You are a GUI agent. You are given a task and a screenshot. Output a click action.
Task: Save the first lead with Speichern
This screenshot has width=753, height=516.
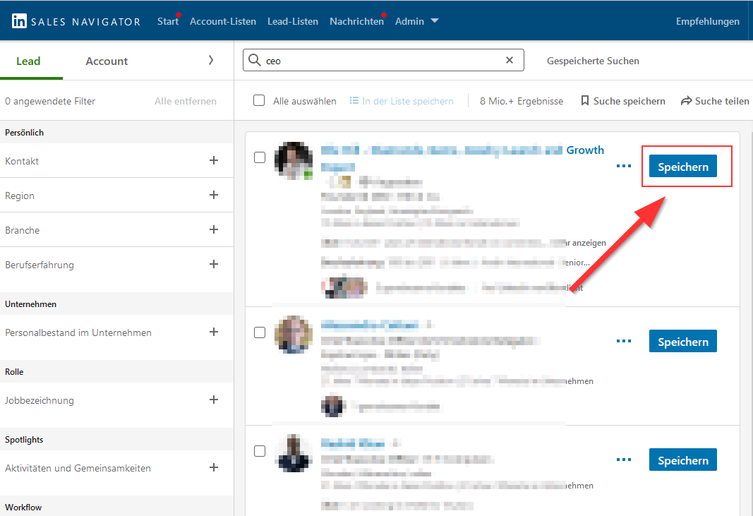click(x=682, y=167)
